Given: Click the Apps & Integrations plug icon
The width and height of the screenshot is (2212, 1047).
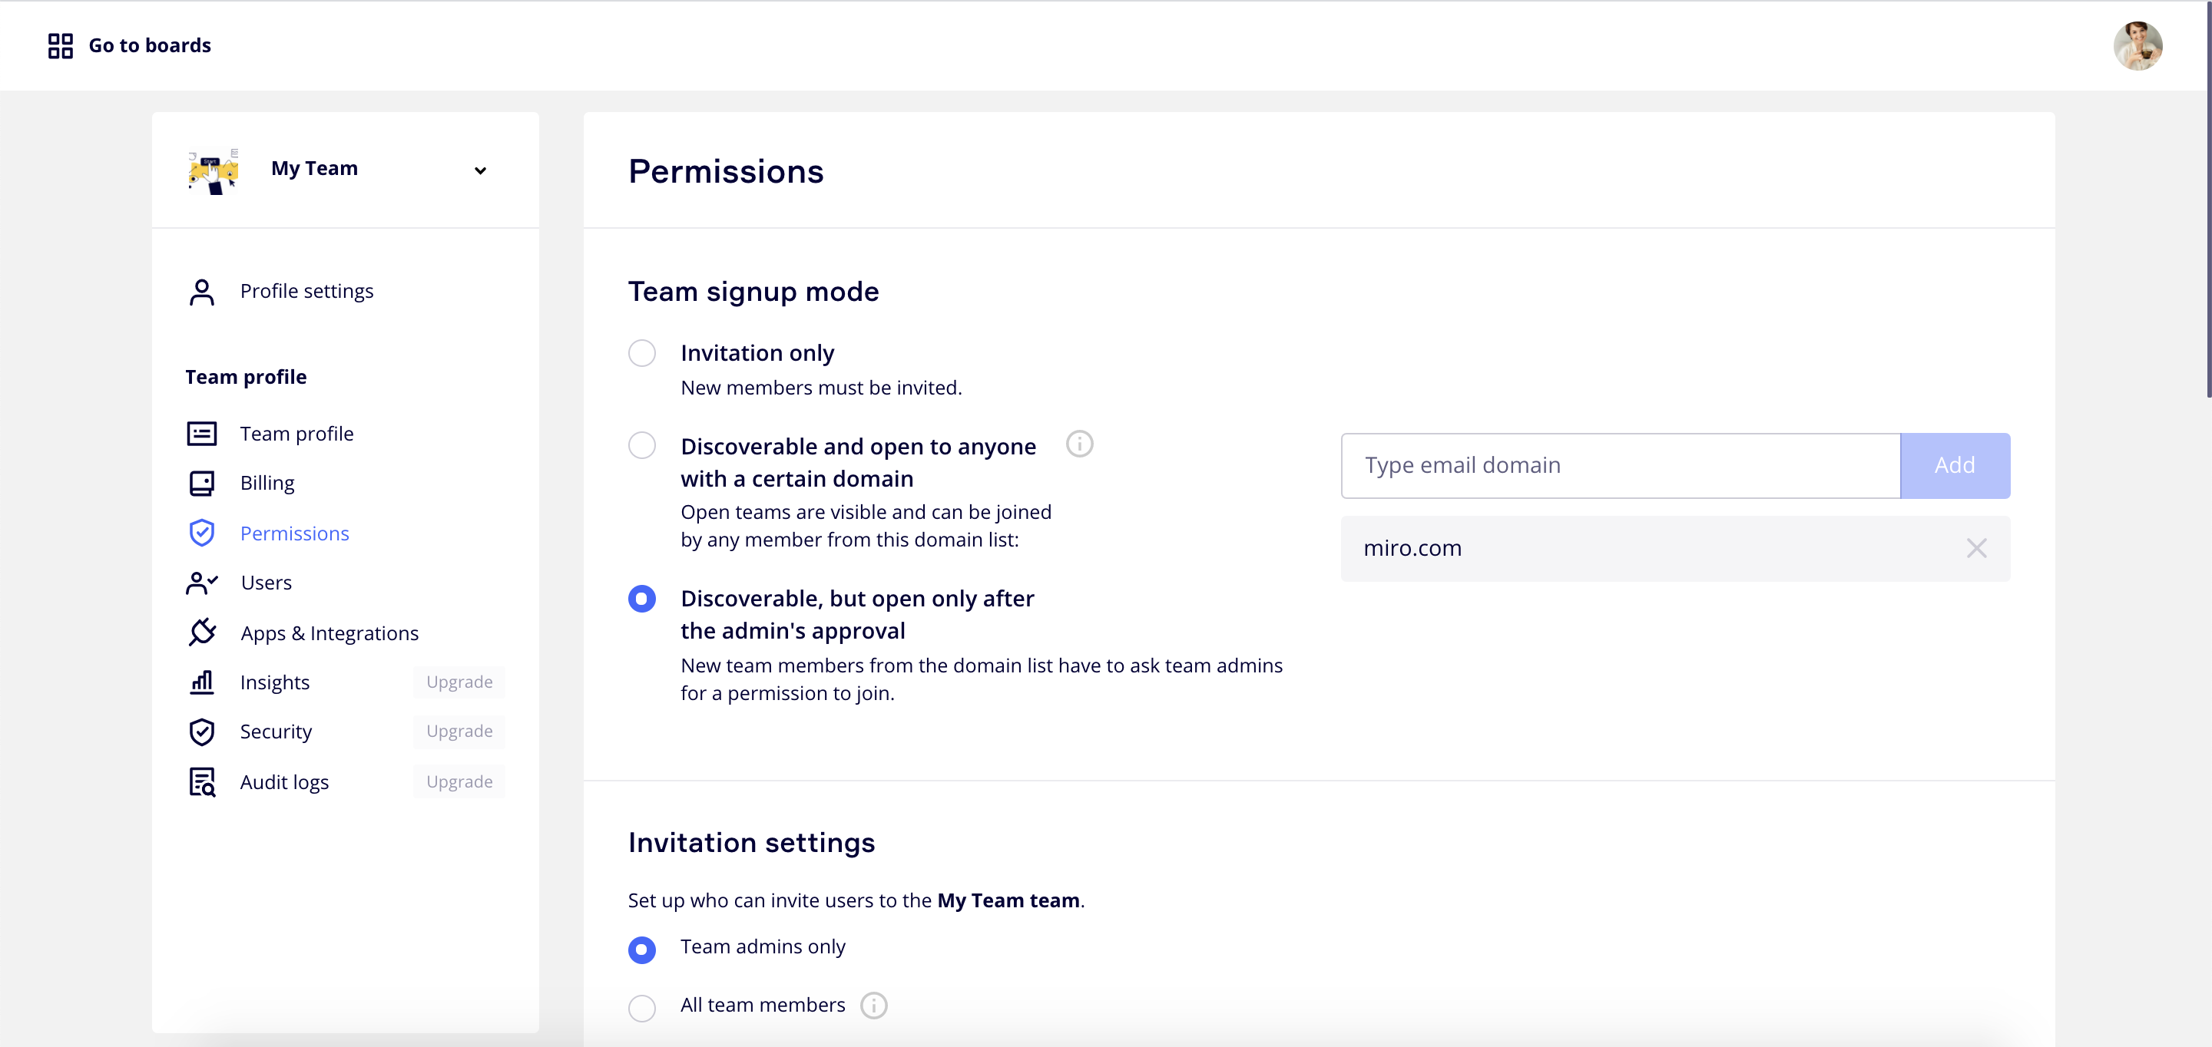Looking at the screenshot, I should pos(202,632).
